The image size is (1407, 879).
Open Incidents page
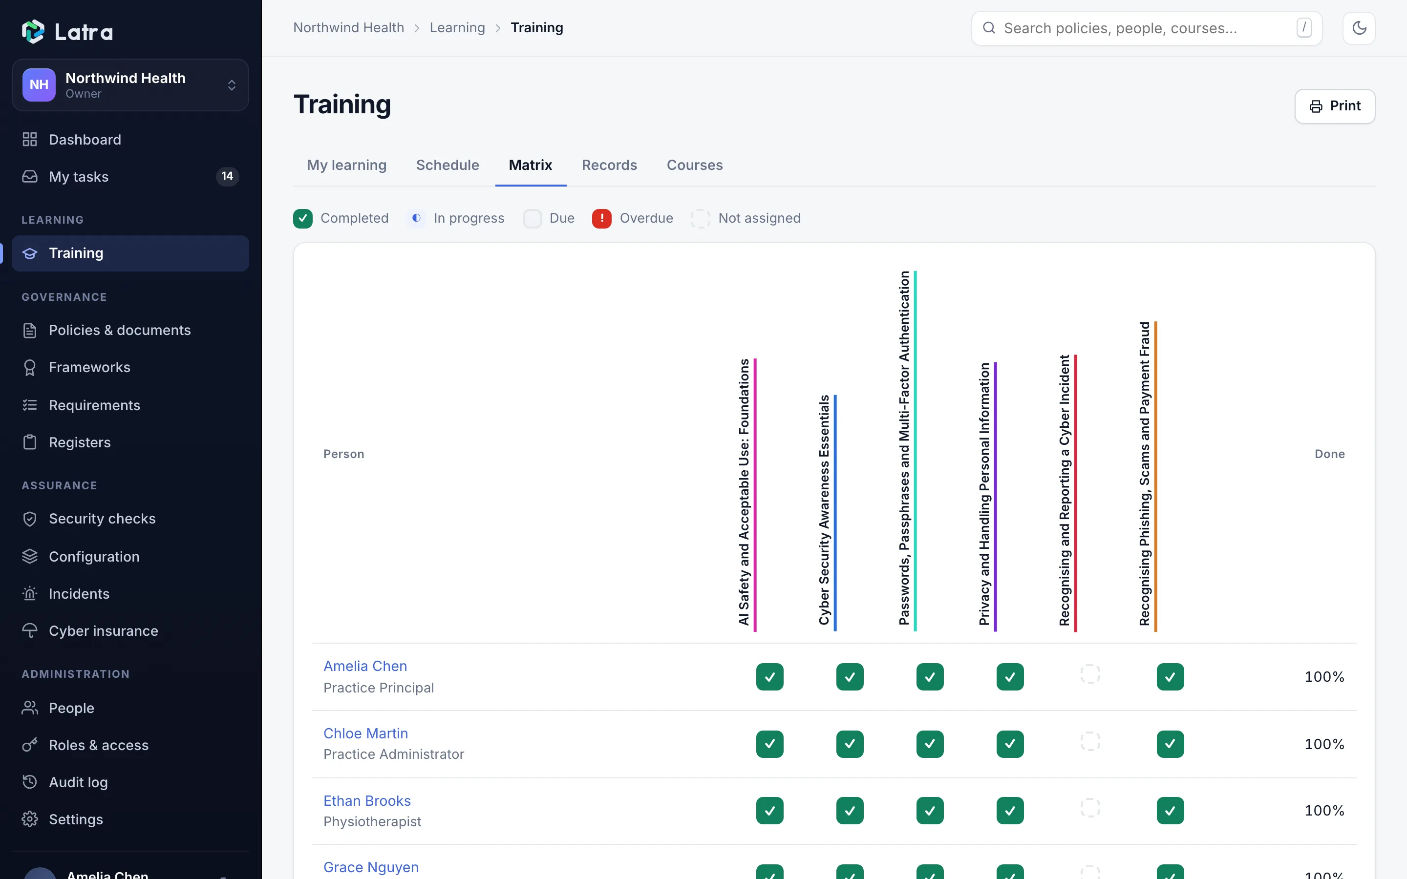[x=130, y=593]
